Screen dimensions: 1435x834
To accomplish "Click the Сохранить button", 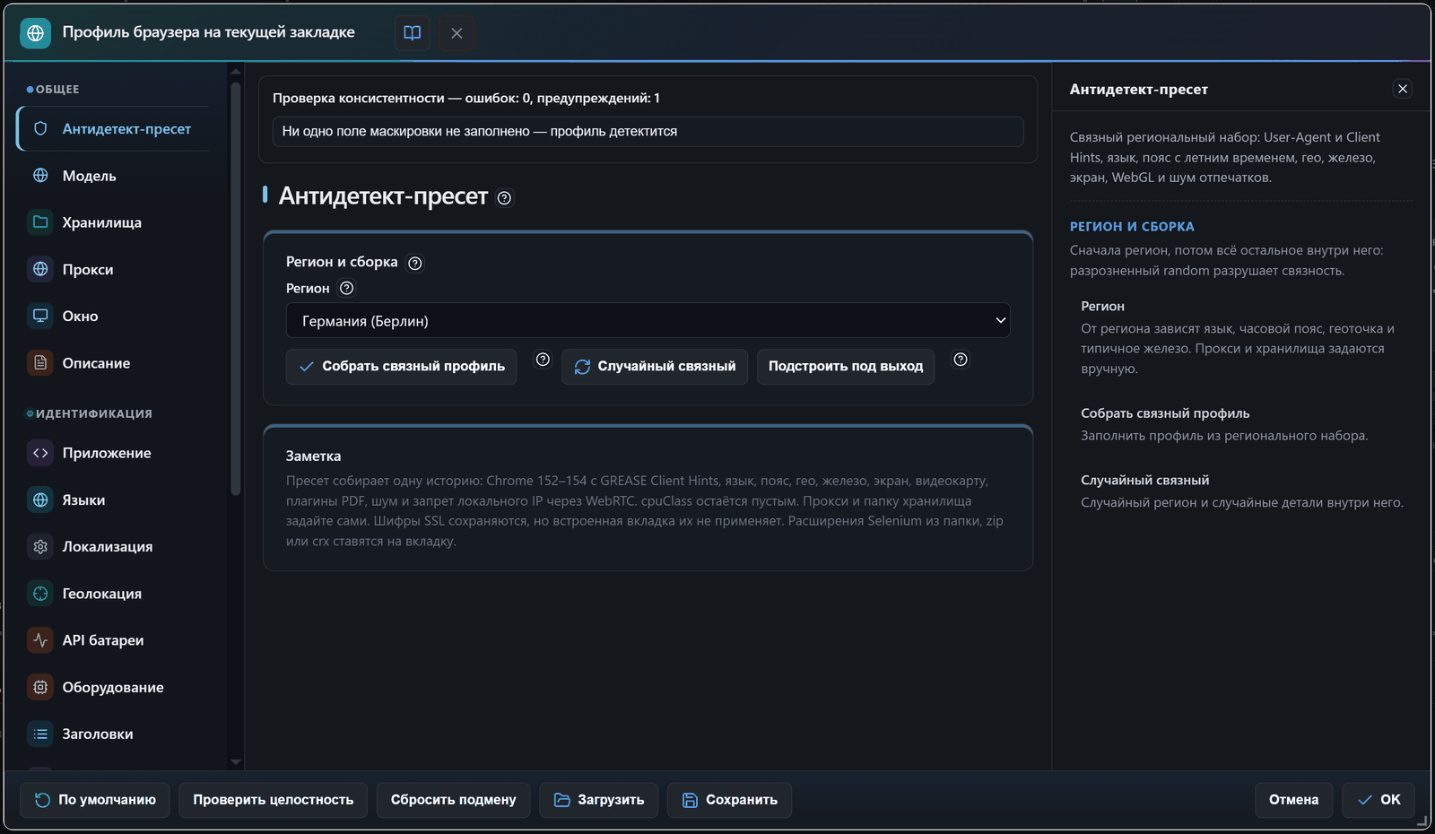I will click(x=729, y=800).
